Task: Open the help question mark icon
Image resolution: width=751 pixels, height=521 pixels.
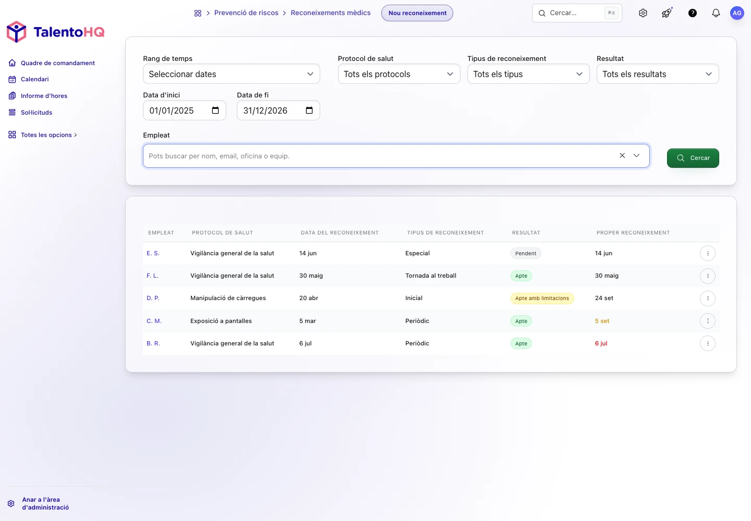Action: [x=693, y=13]
